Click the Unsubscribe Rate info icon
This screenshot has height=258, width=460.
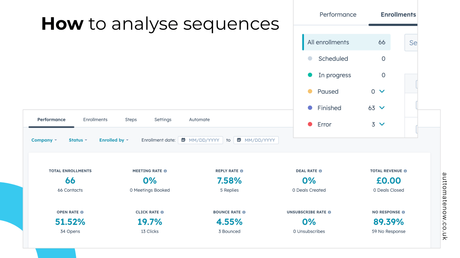pyautogui.click(x=329, y=212)
